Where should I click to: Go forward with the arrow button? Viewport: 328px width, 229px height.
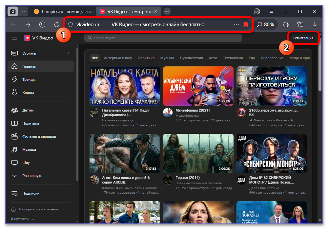click(x=28, y=25)
